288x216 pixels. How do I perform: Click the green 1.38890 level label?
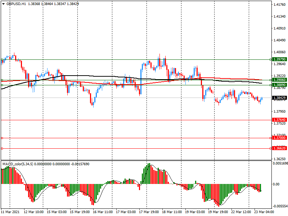(x=279, y=85)
